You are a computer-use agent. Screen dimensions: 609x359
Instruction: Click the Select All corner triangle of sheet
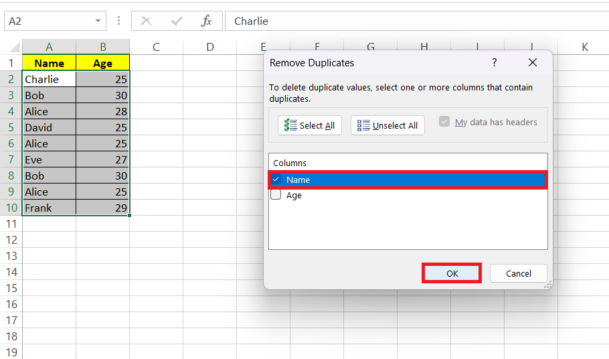point(15,48)
